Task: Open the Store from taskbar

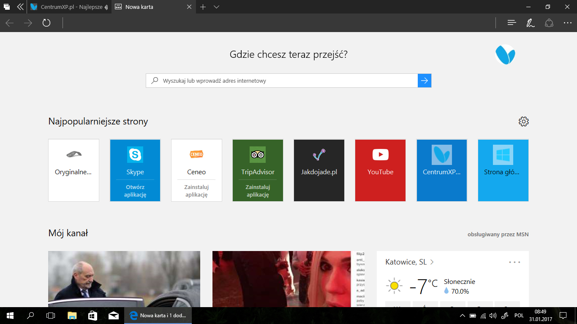Action: coord(93,315)
